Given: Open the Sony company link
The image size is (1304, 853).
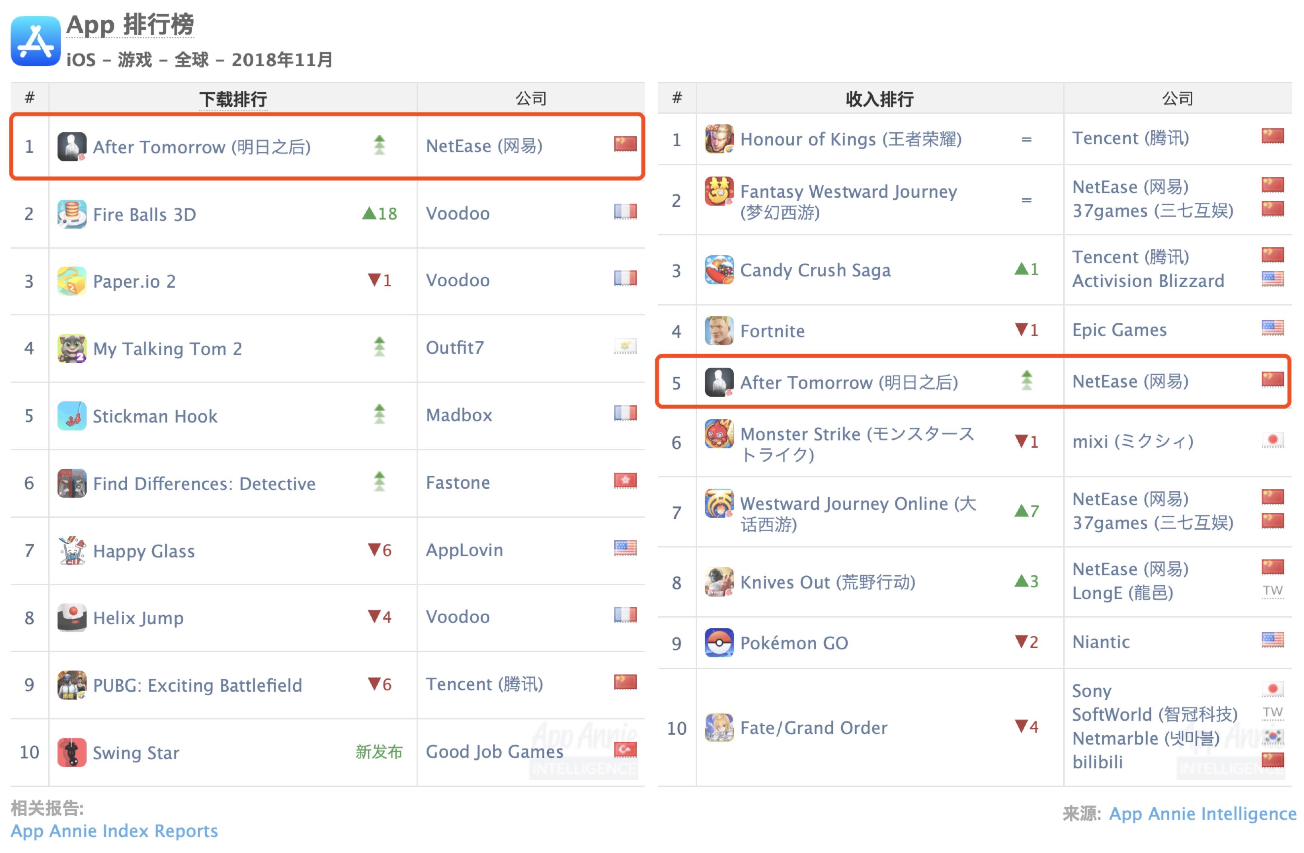Looking at the screenshot, I should [x=1091, y=691].
